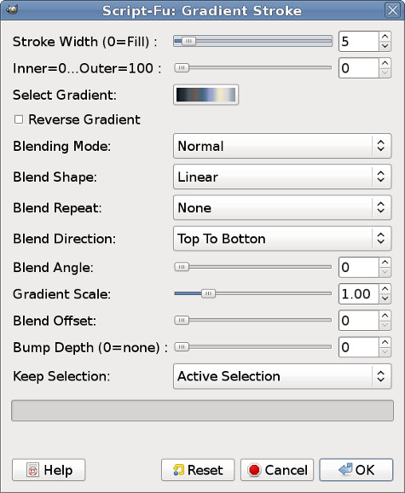Viewport: 405px width, 493px height.
Task: Open the Blending Mode dropdown
Action: [282, 146]
